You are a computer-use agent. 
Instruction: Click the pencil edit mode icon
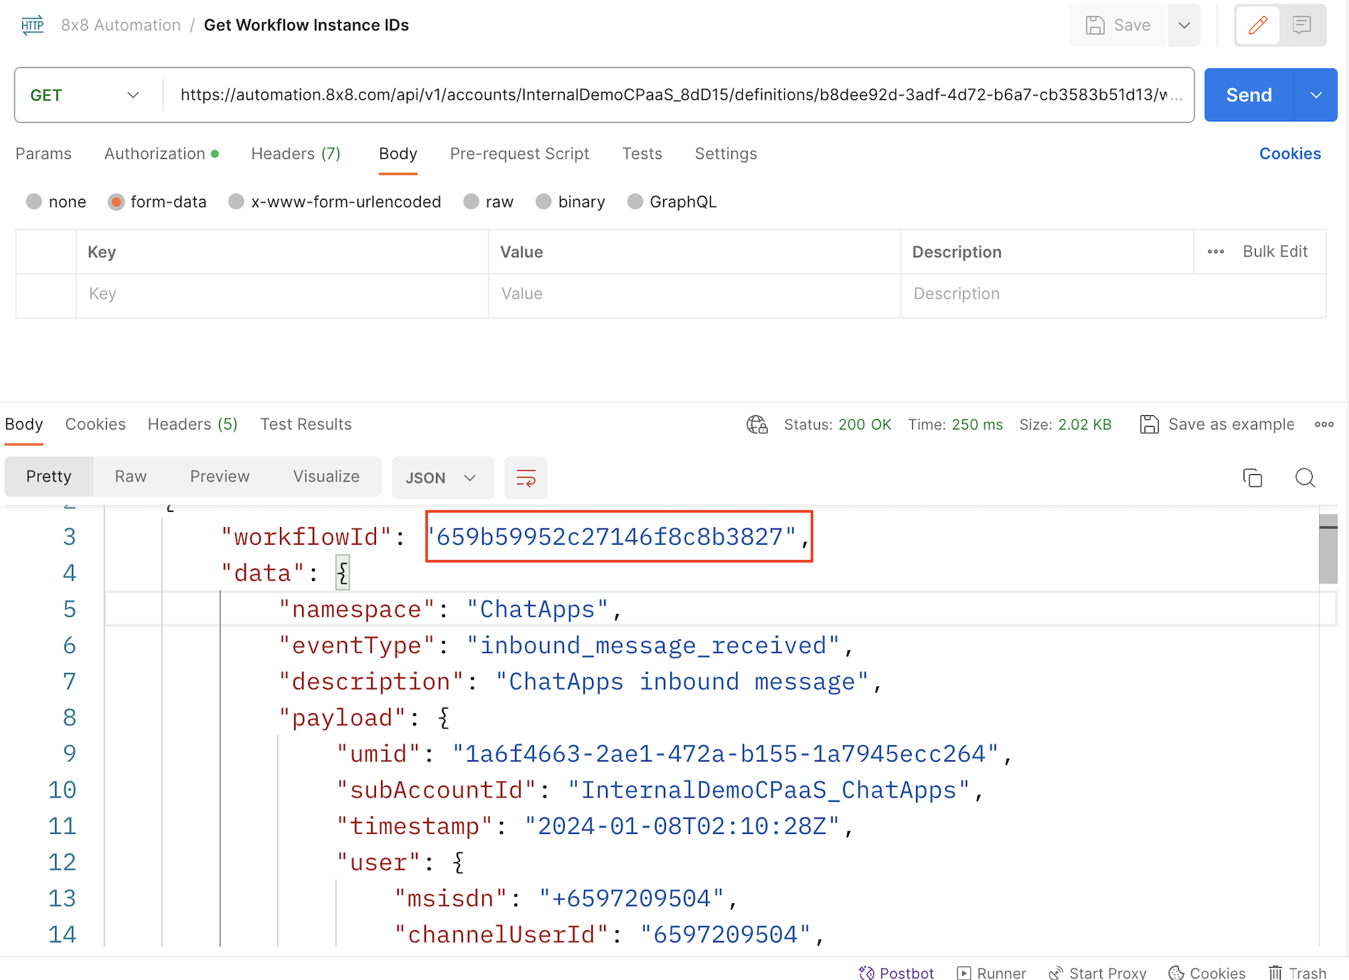coord(1258,26)
